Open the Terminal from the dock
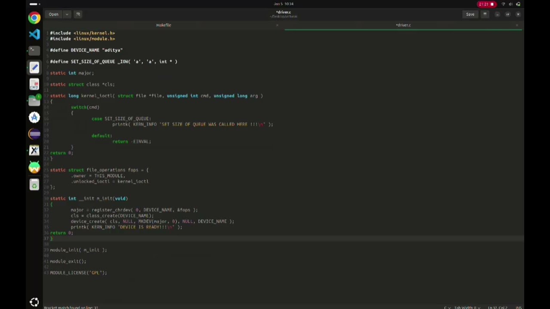This screenshot has height=309, width=550. point(34,50)
